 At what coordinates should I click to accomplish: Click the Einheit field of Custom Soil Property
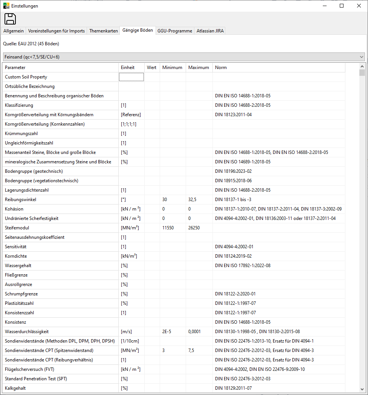coord(131,77)
